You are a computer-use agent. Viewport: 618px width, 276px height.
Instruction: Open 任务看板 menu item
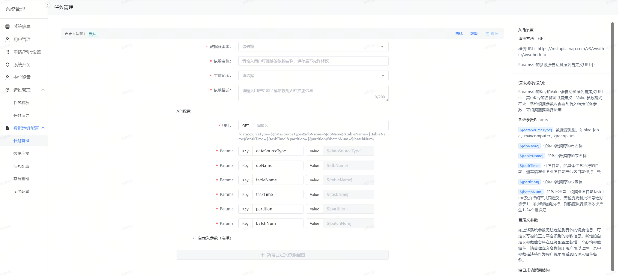[x=21, y=103]
